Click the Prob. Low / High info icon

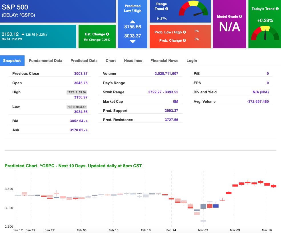[x=184, y=32]
